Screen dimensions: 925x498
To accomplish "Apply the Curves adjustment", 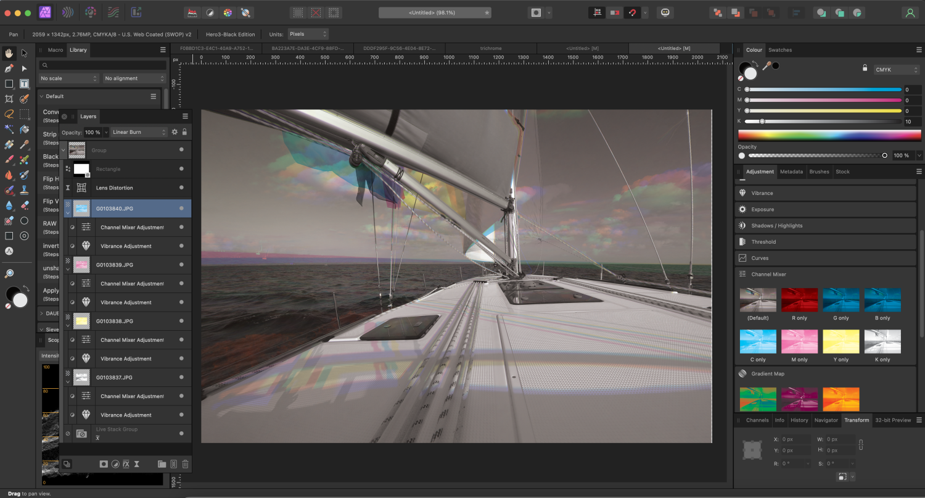I will pyautogui.click(x=760, y=258).
